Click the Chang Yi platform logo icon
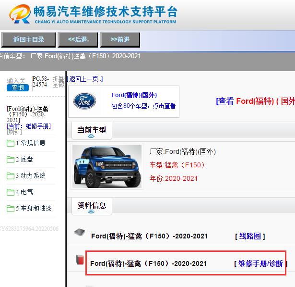295x287 pixels. pos(20,14)
